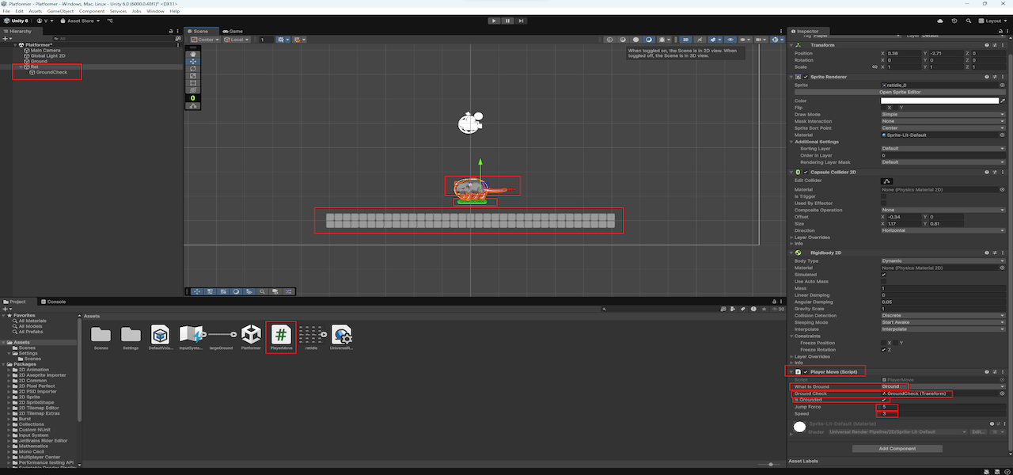1013x475 pixels.
Task: Click the Search magnifier in top toolbar
Action: click(x=967, y=21)
